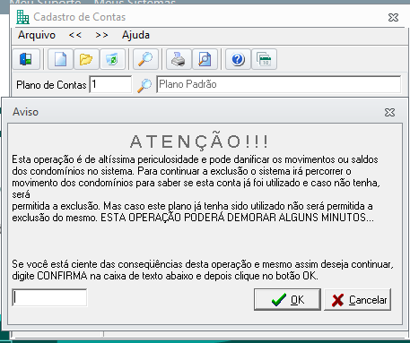Click the exit door toolbar icon
Image resolution: width=410 pixels, height=343 pixels.
click(26, 59)
